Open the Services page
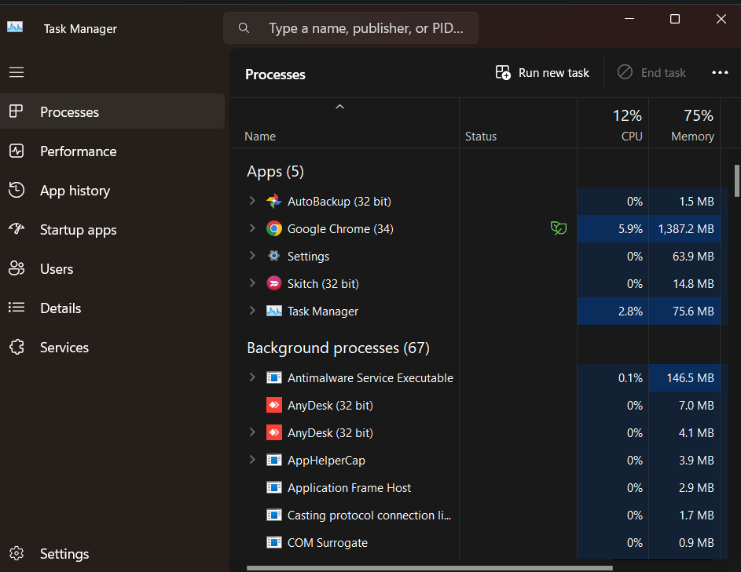The height and width of the screenshot is (572, 741). pos(112,347)
